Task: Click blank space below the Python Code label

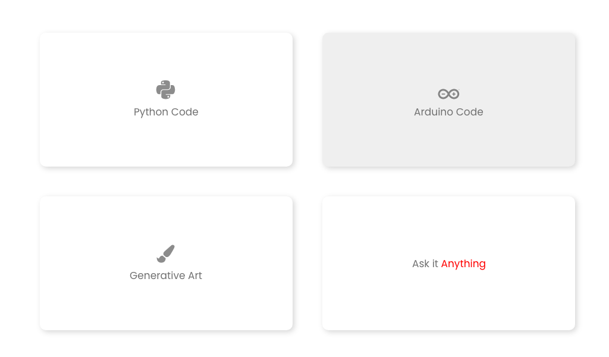Action: (166, 142)
